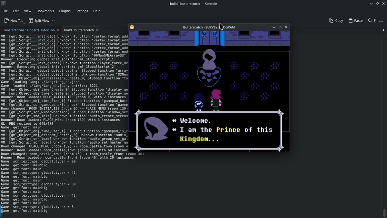Switch to the Transferências : UndertaleModToo tab
This screenshot has height=218, width=387.
click(30, 30)
